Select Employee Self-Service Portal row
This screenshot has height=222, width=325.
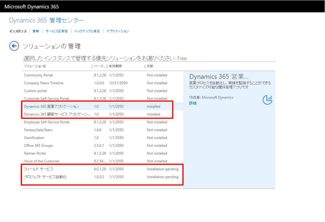click(103, 122)
